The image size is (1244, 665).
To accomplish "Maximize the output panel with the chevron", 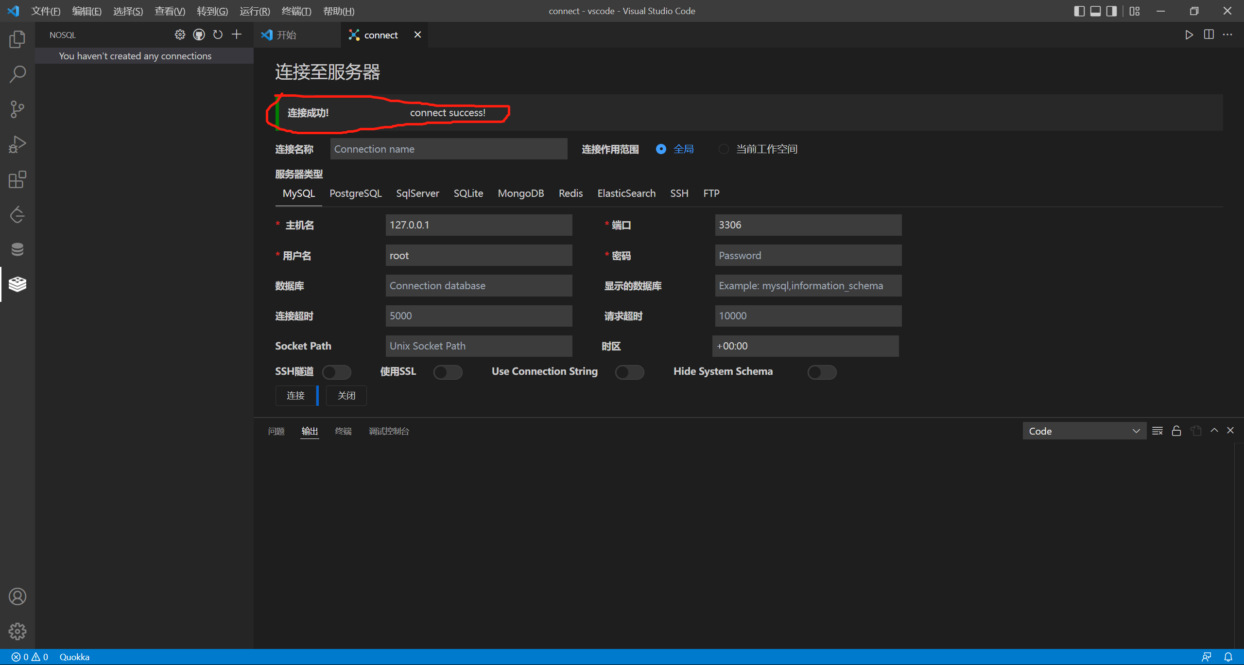I will click(1214, 430).
